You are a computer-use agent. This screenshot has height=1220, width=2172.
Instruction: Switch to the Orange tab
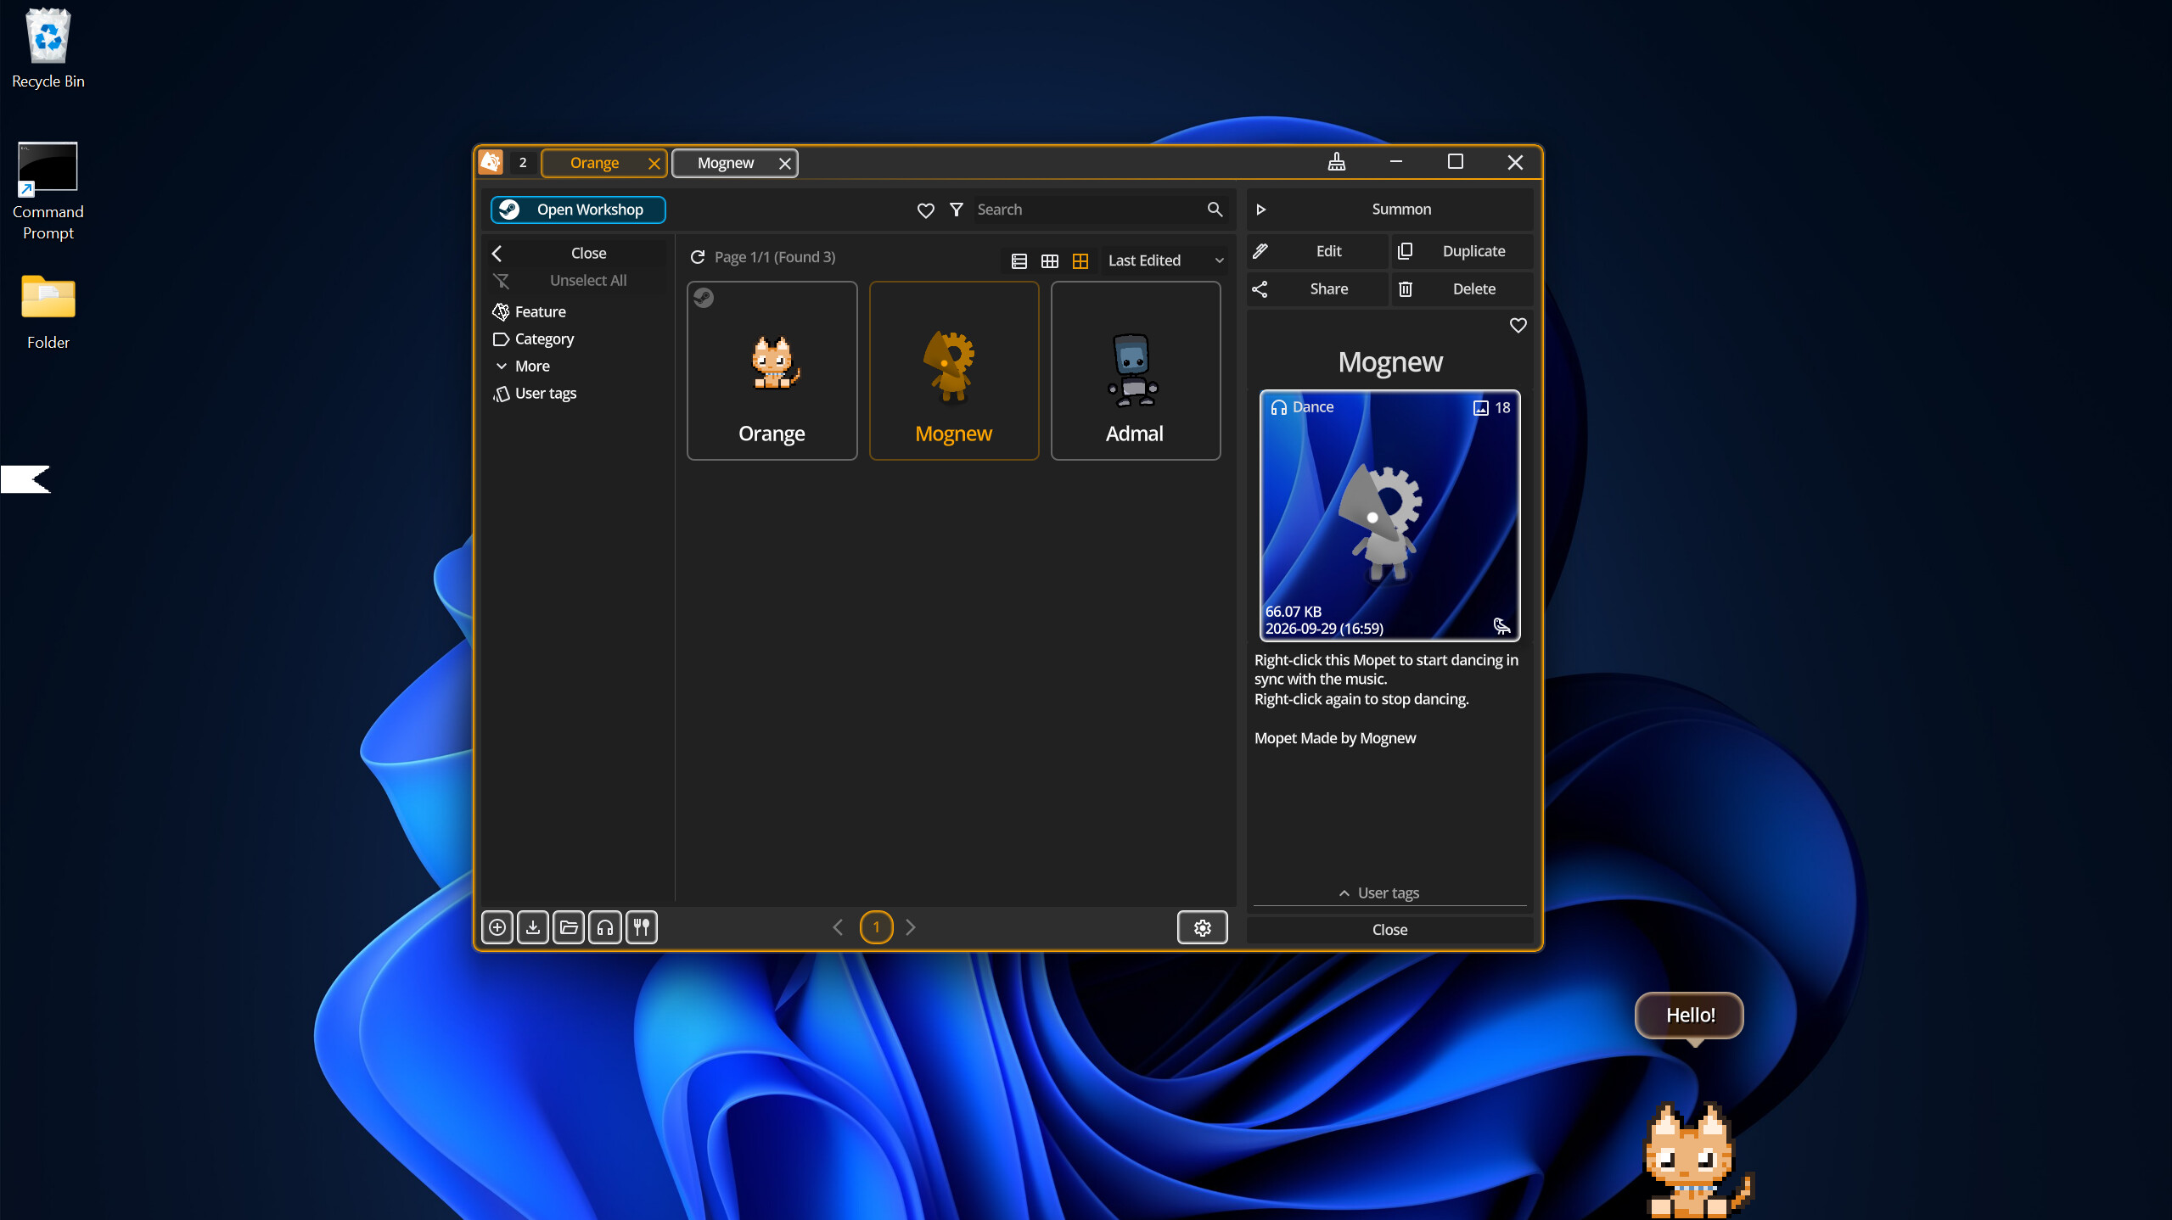594,163
